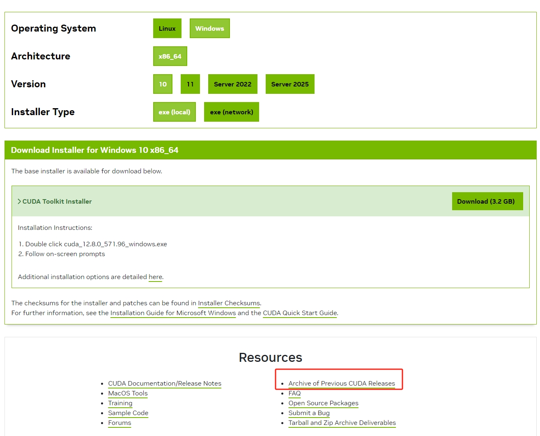Go to the Training resource link
This screenshot has width=540, height=436.
click(x=120, y=403)
